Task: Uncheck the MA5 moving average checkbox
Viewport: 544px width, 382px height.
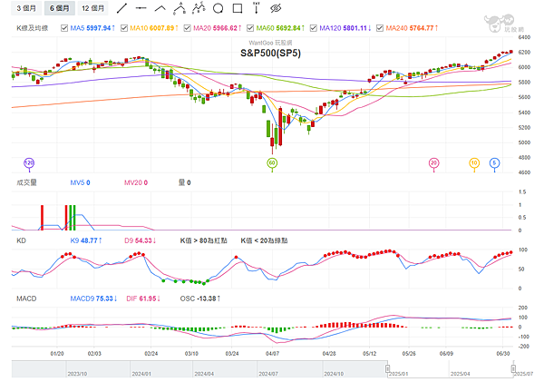Action: pos(64,28)
